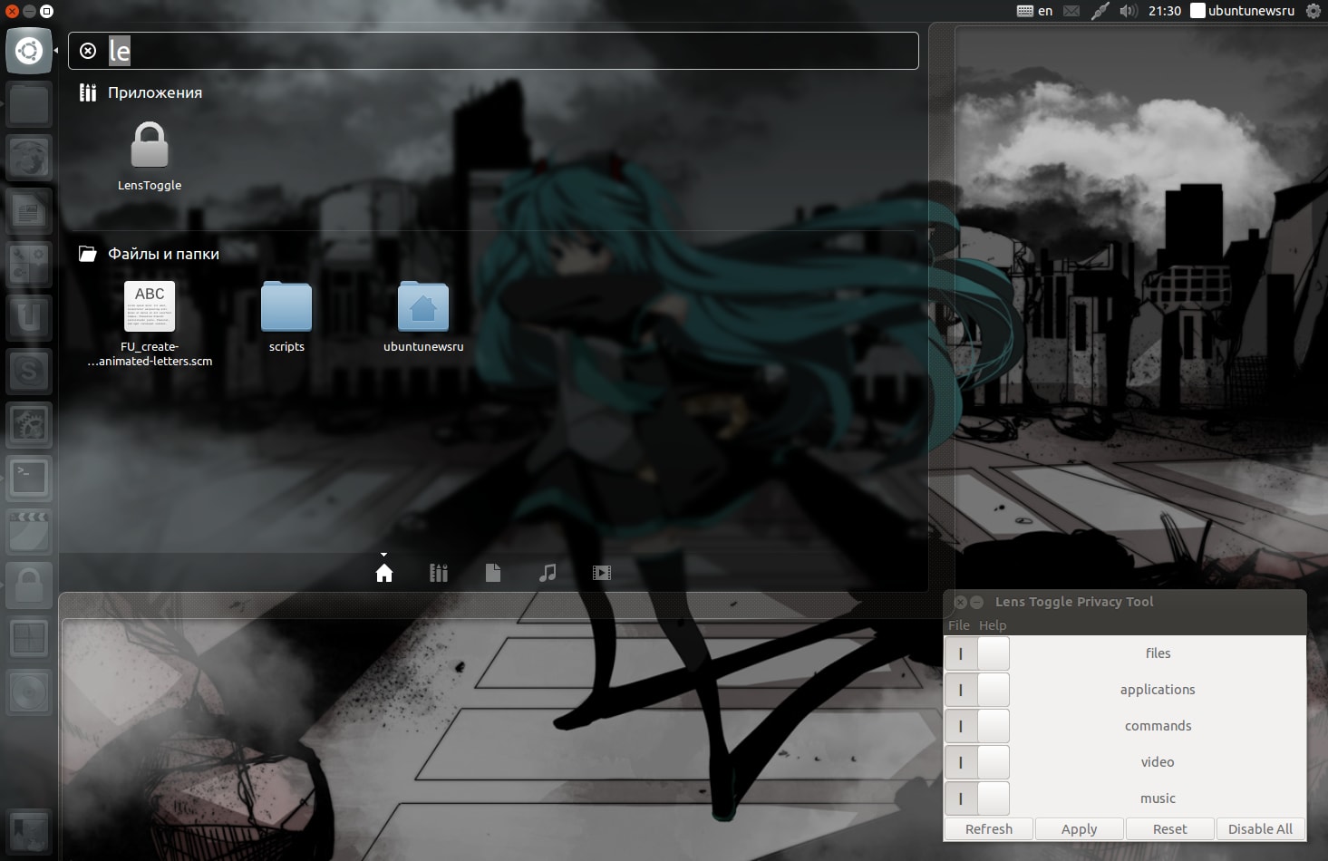Switch to the Music lens icon

548,573
